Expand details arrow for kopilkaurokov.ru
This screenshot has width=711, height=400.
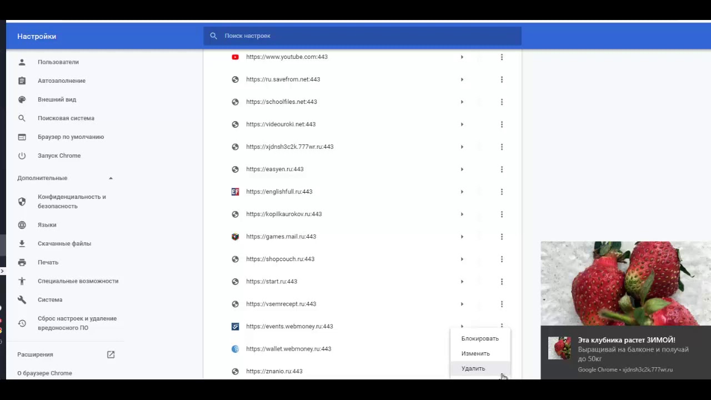462,214
